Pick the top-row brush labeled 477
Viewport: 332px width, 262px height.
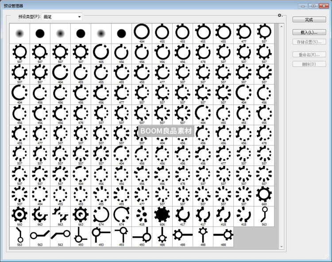coord(243,33)
